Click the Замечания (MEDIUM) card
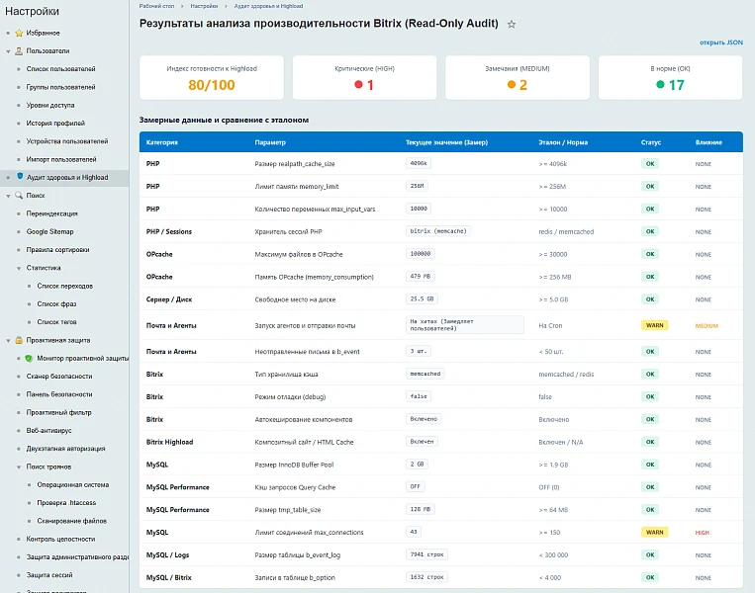This screenshot has width=755, height=593. (x=518, y=77)
